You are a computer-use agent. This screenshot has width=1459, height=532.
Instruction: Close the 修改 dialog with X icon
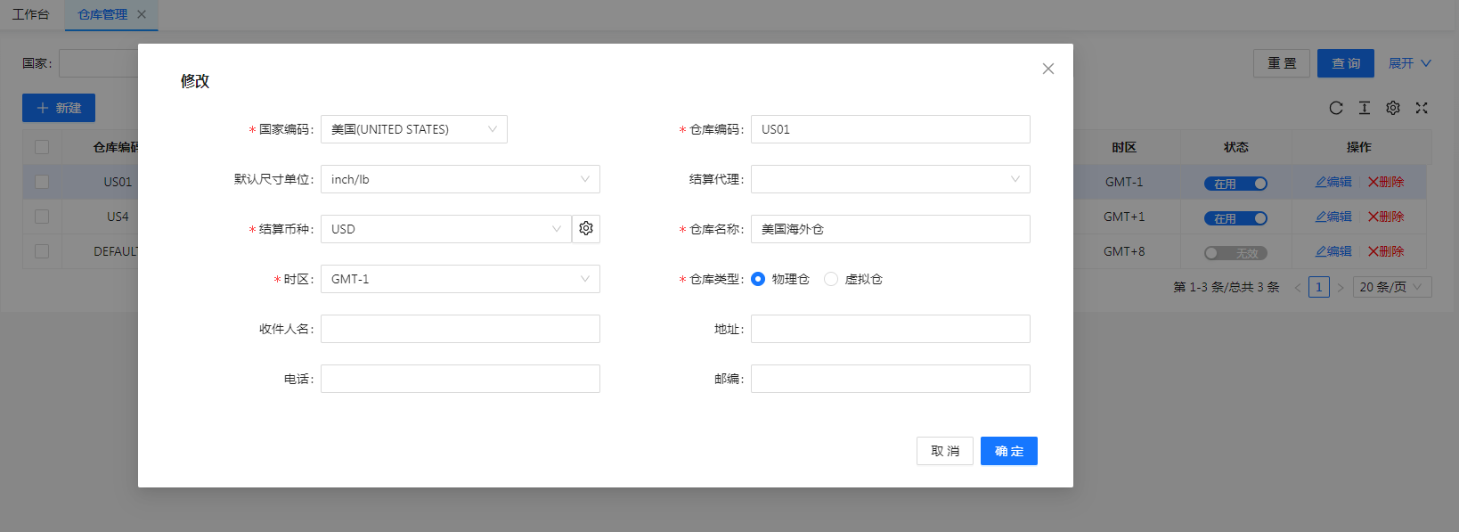click(1047, 69)
